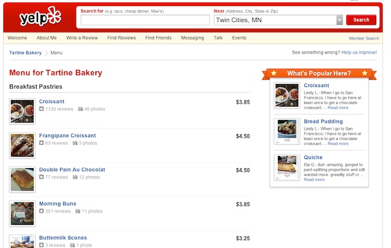Click the Member Search link
Image resolution: width=391 pixels, height=248 pixels.
(364, 38)
